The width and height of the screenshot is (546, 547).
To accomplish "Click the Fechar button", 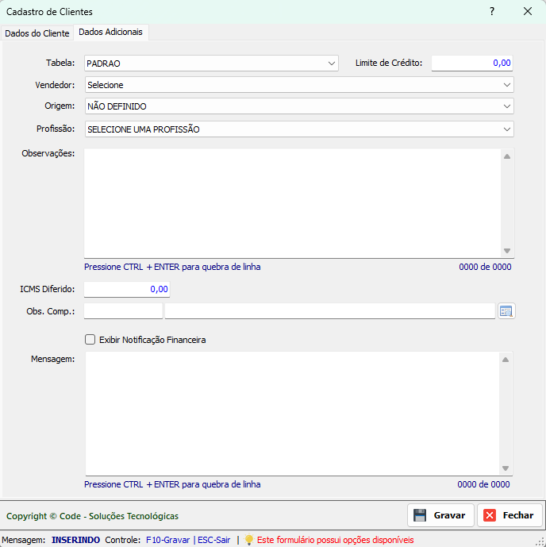I will (x=509, y=515).
